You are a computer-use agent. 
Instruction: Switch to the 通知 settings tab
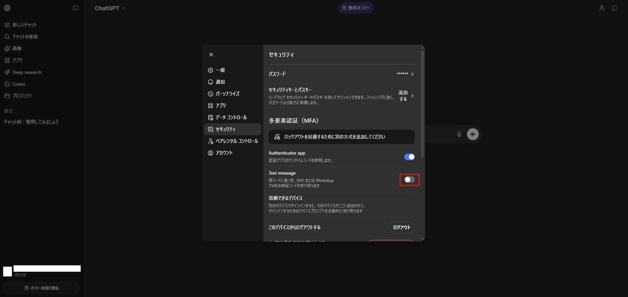[x=220, y=82]
